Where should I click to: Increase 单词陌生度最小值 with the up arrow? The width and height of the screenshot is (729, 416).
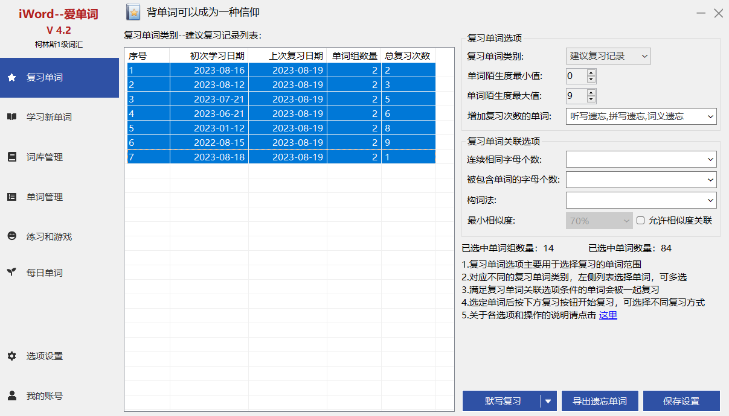click(591, 73)
